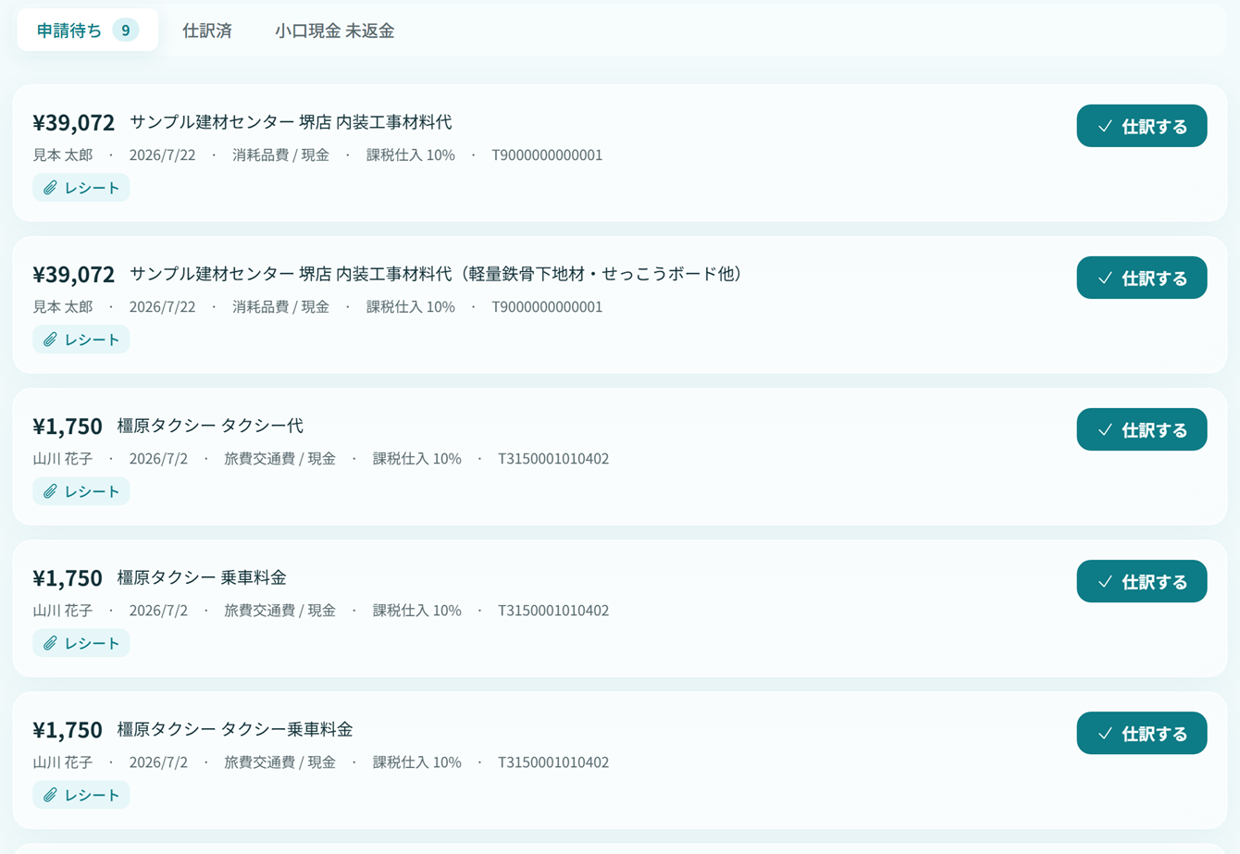
Task: Click the title ending in （軽量鉄骨下地材・せっこうボード他）
Action: (x=440, y=274)
